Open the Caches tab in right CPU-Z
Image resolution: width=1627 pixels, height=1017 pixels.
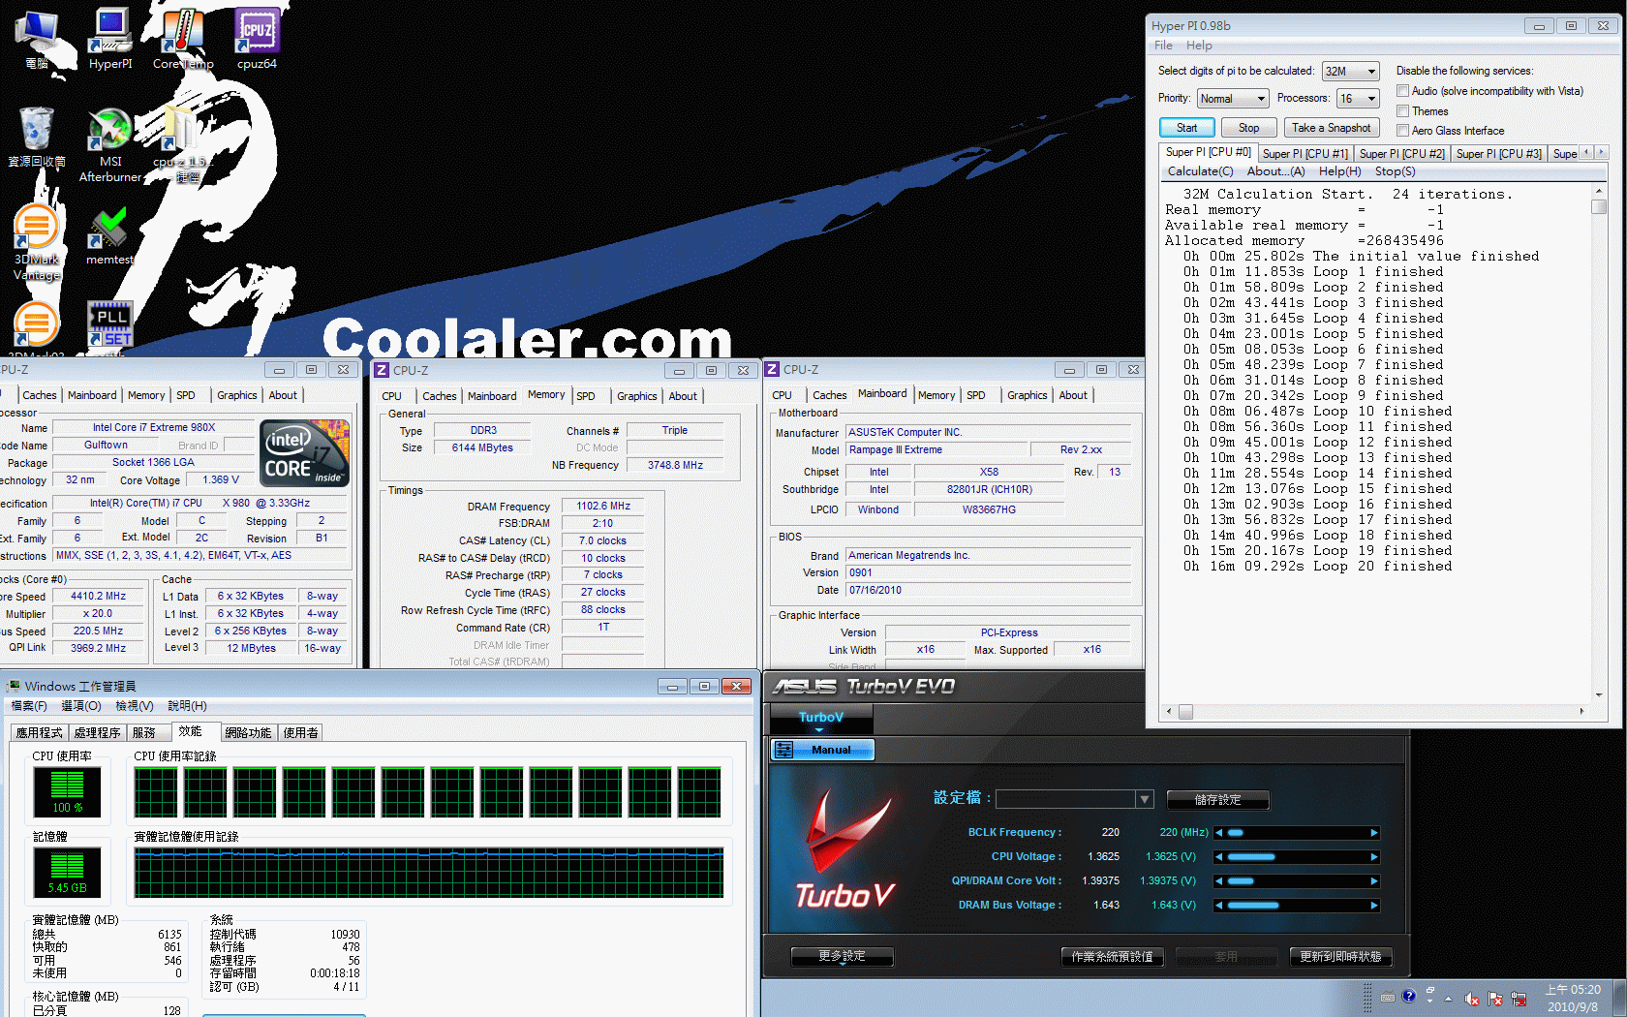(x=829, y=395)
